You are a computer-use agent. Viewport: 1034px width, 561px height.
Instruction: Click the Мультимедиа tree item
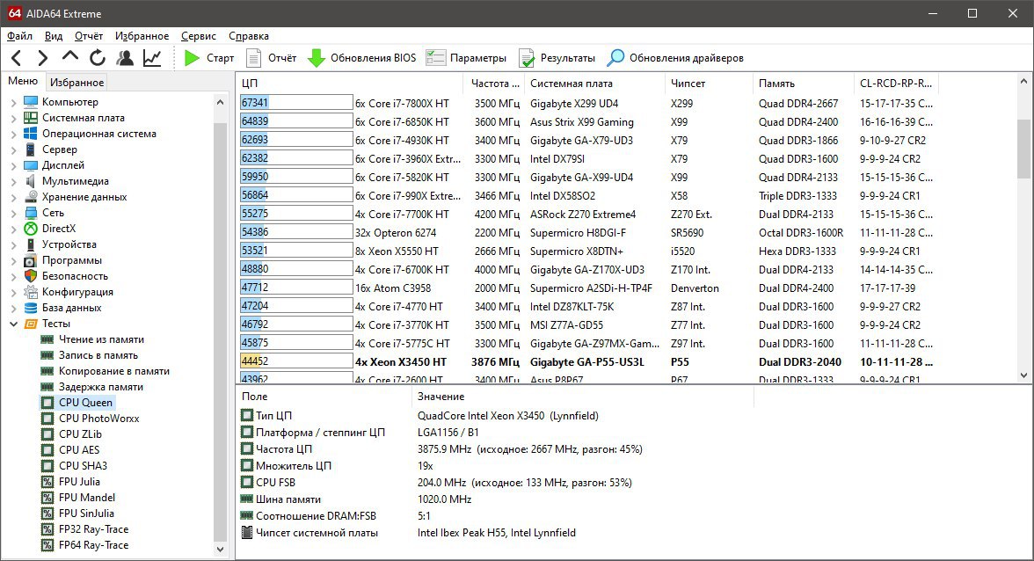(76, 181)
